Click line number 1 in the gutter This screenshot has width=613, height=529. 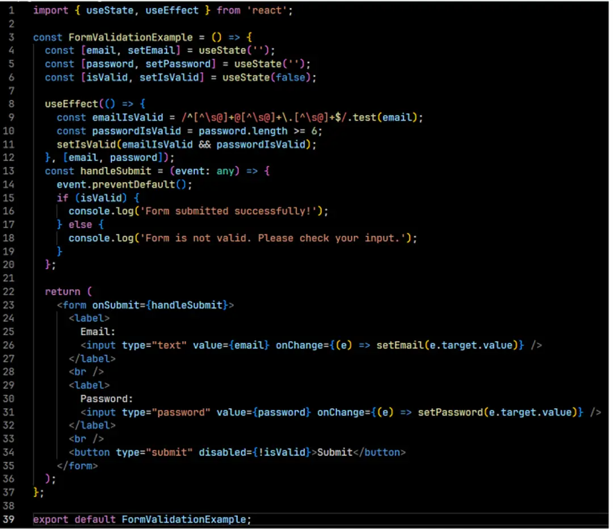click(x=11, y=10)
